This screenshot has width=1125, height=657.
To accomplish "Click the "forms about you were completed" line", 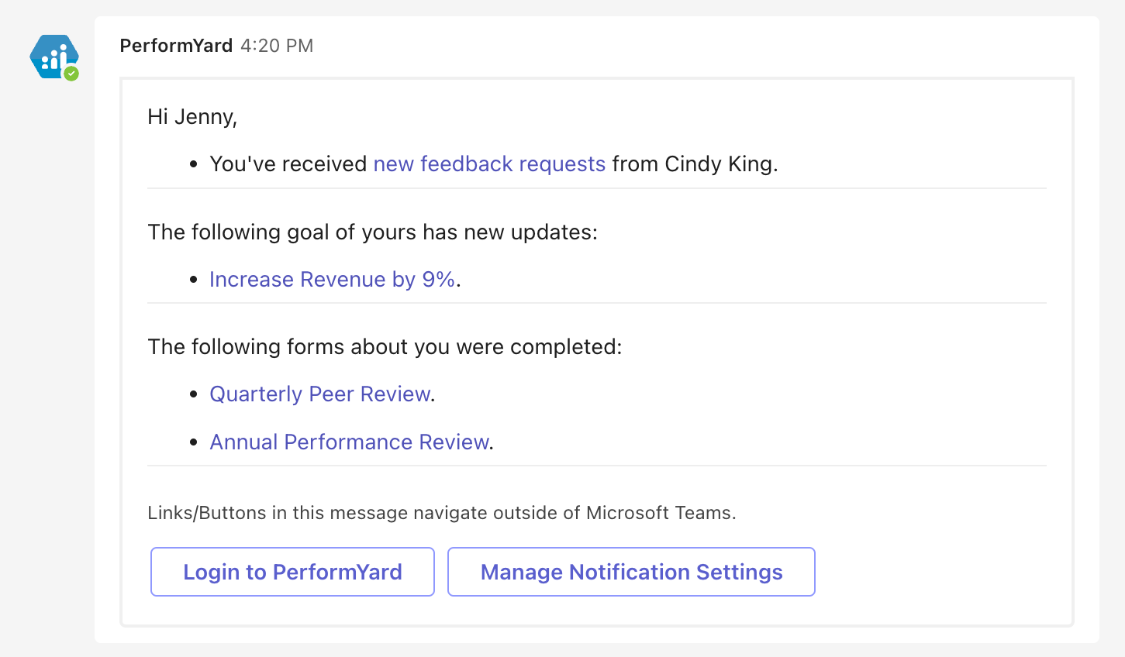I will [x=385, y=347].
